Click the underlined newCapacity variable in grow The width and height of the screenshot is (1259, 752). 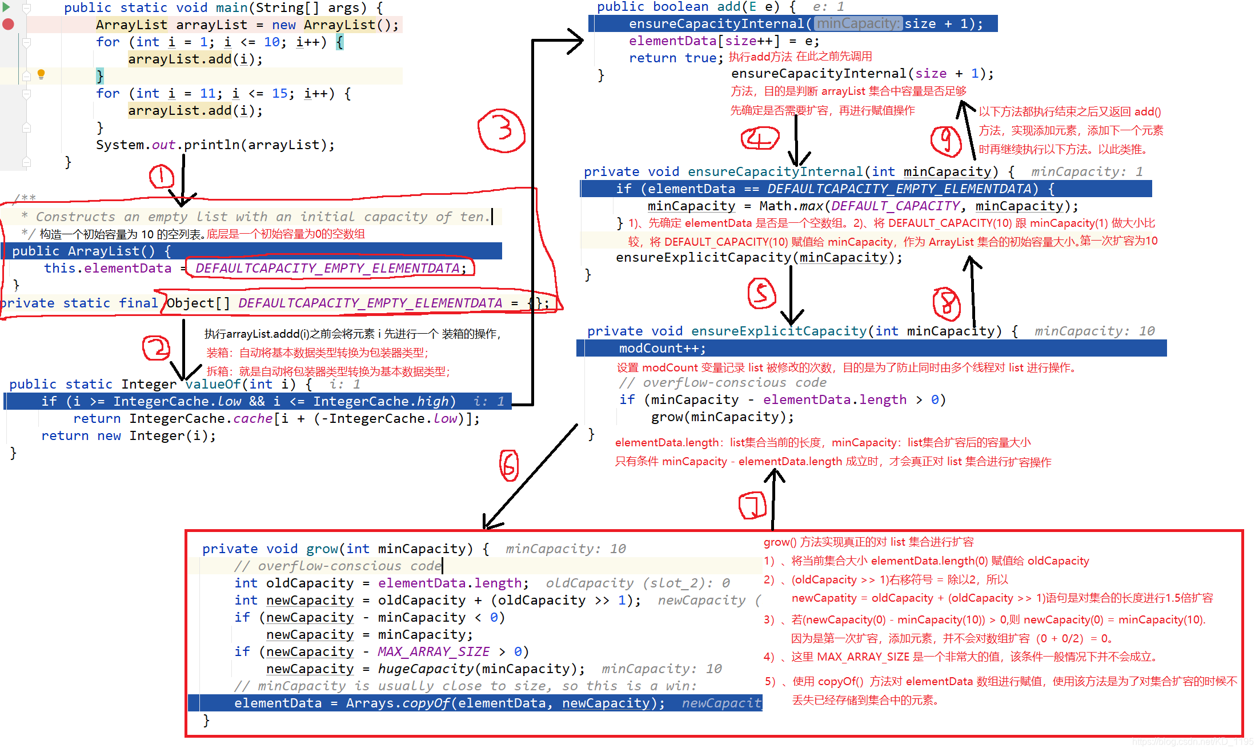pyautogui.click(x=310, y=600)
